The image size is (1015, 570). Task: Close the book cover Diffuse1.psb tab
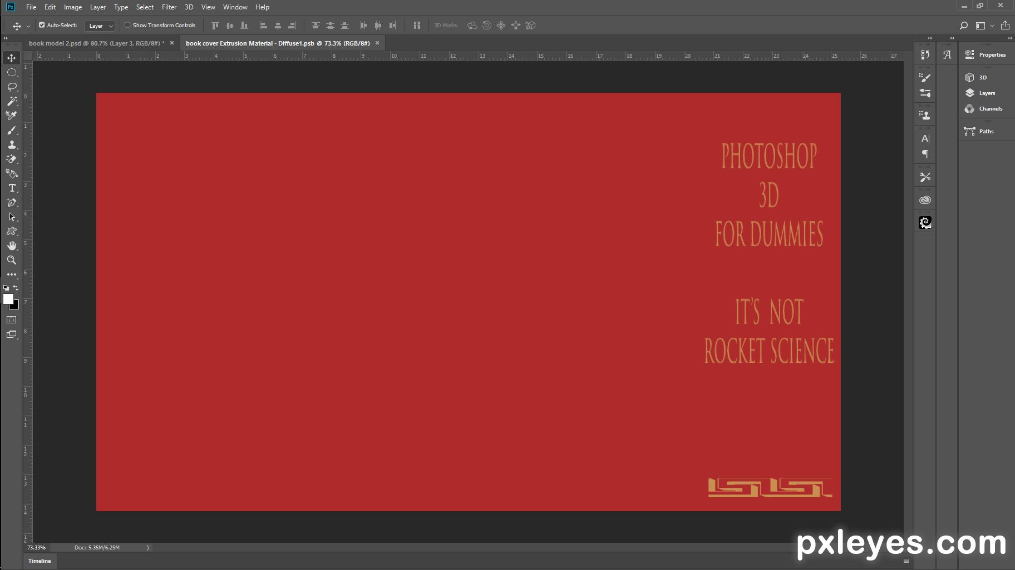tap(377, 43)
